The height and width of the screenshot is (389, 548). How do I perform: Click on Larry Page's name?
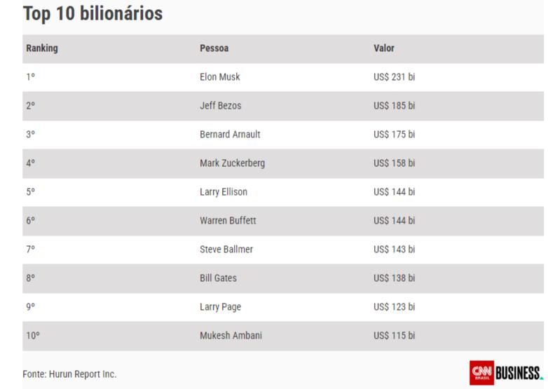[221, 307]
